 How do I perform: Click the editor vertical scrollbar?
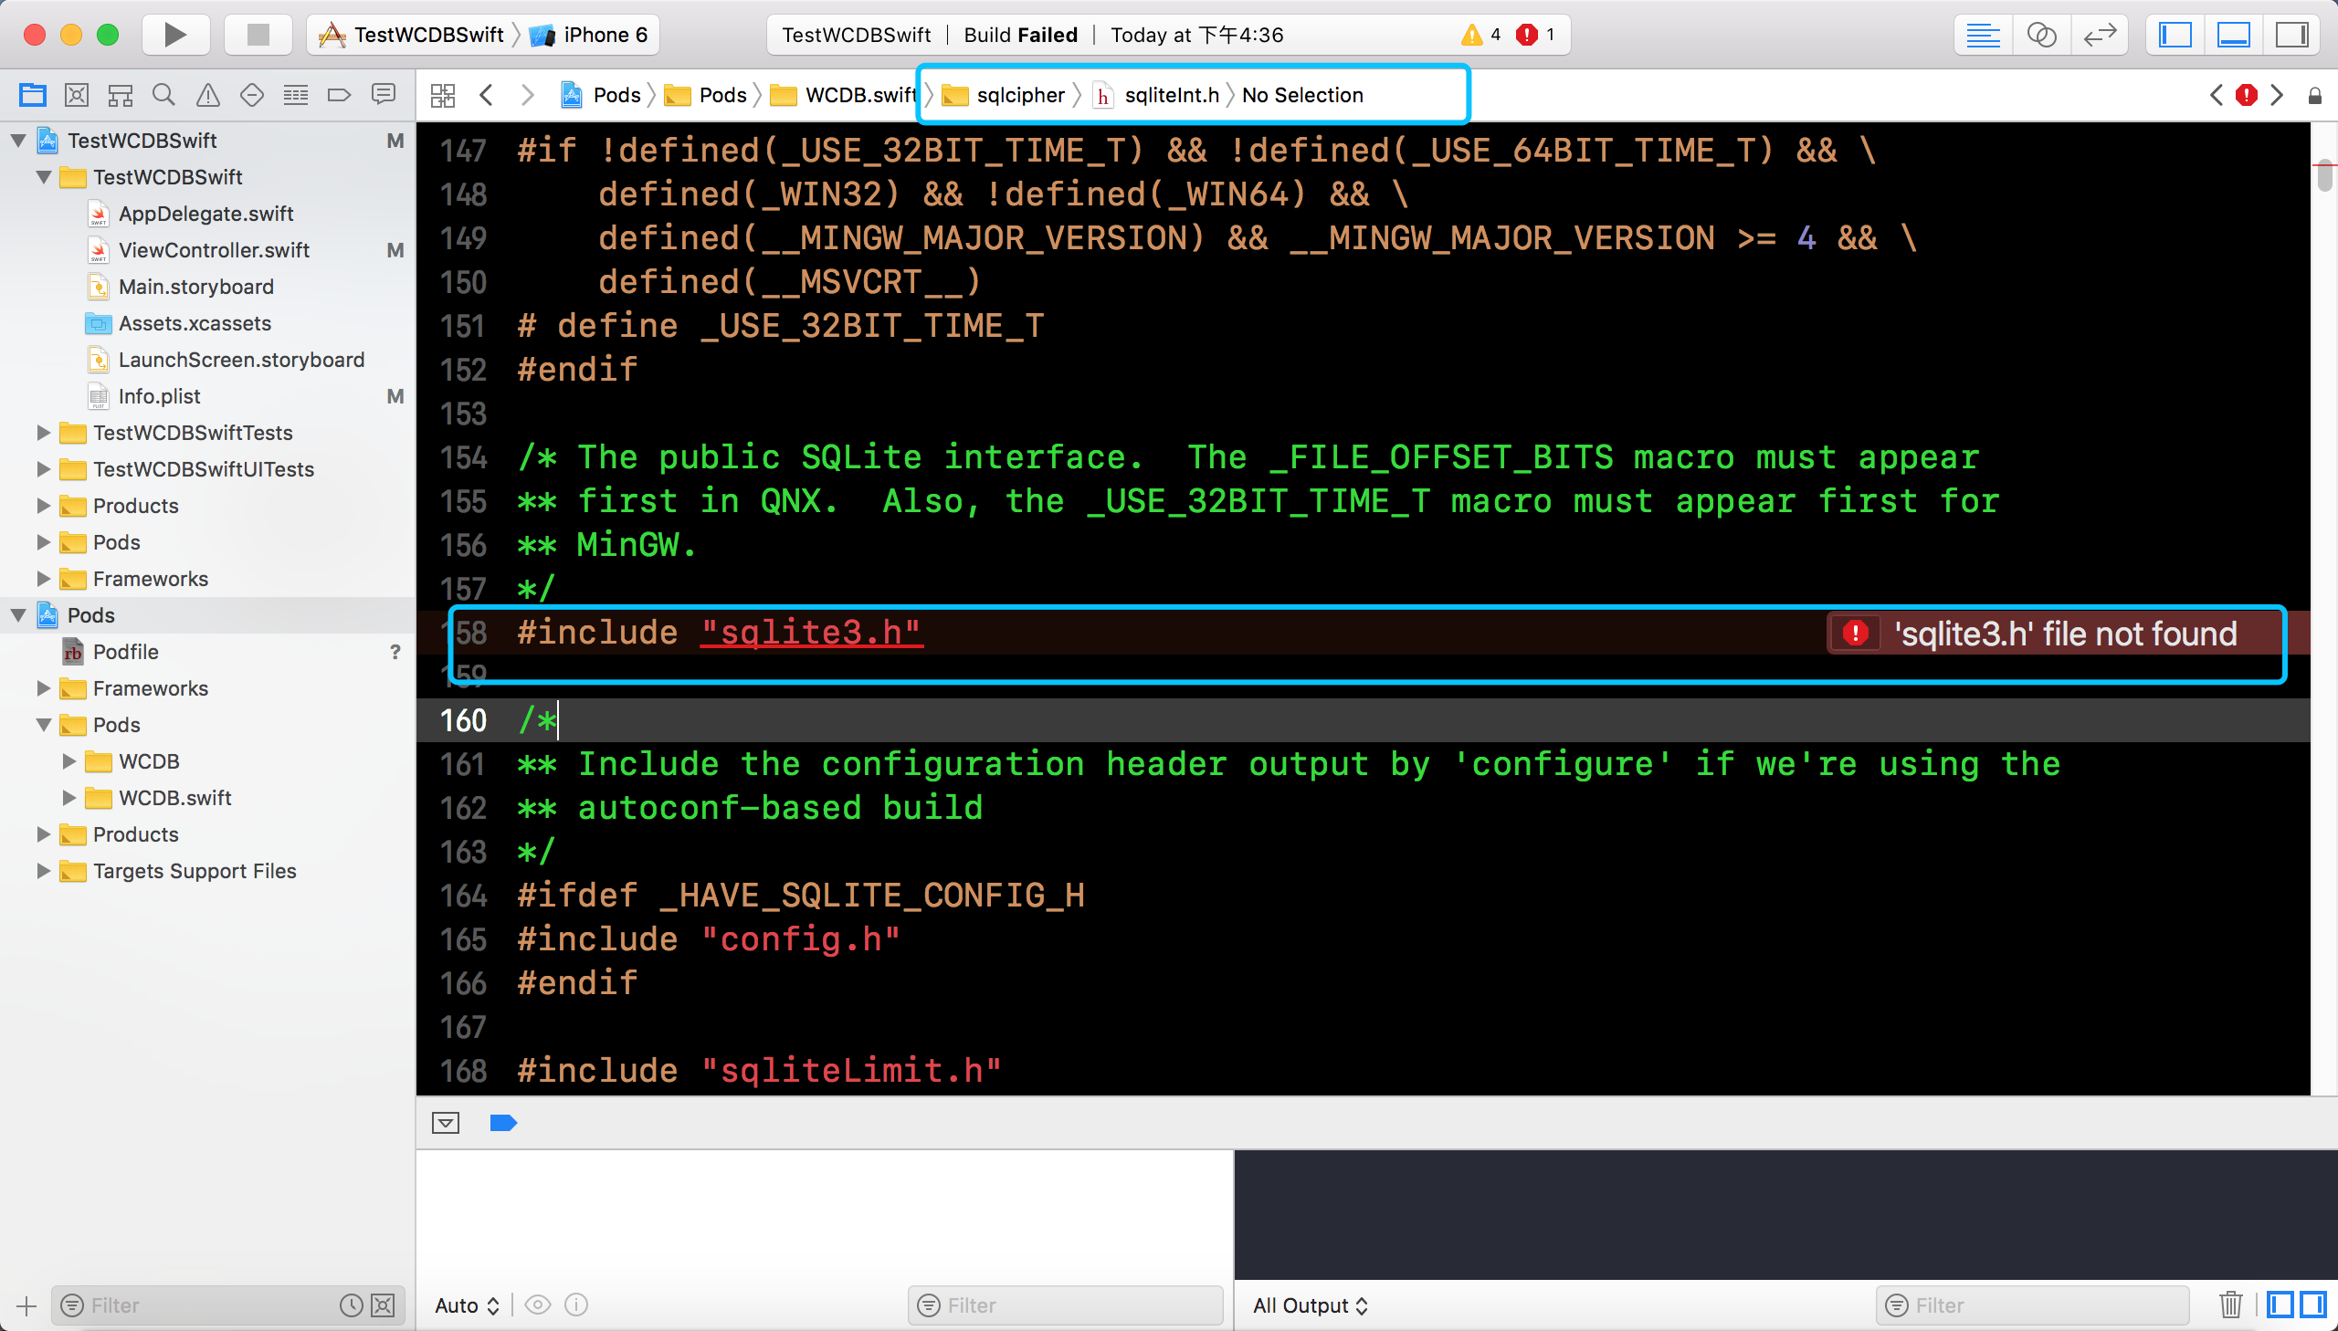tap(2323, 175)
